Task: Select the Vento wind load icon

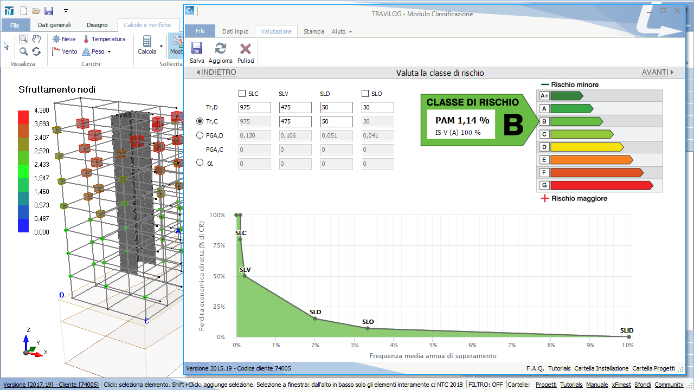Action: coord(56,51)
